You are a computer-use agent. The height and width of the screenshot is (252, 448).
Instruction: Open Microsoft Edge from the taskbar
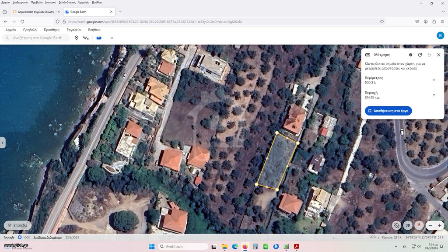pos(235,246)
